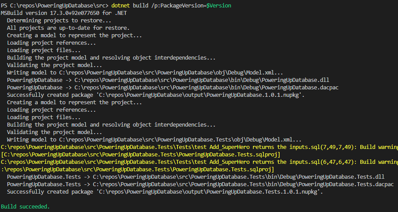Click the yellow line starting with ':\repos'
This screenshot has width=398, height=212.
[137, 170]
